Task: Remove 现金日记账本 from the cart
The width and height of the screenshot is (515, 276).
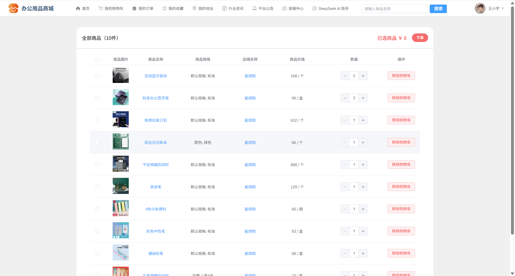Action: coord(401,142)
